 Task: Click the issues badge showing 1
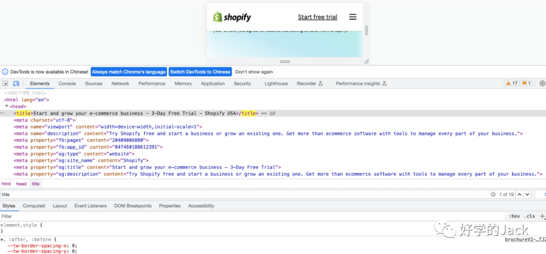(x=526, y=84)
